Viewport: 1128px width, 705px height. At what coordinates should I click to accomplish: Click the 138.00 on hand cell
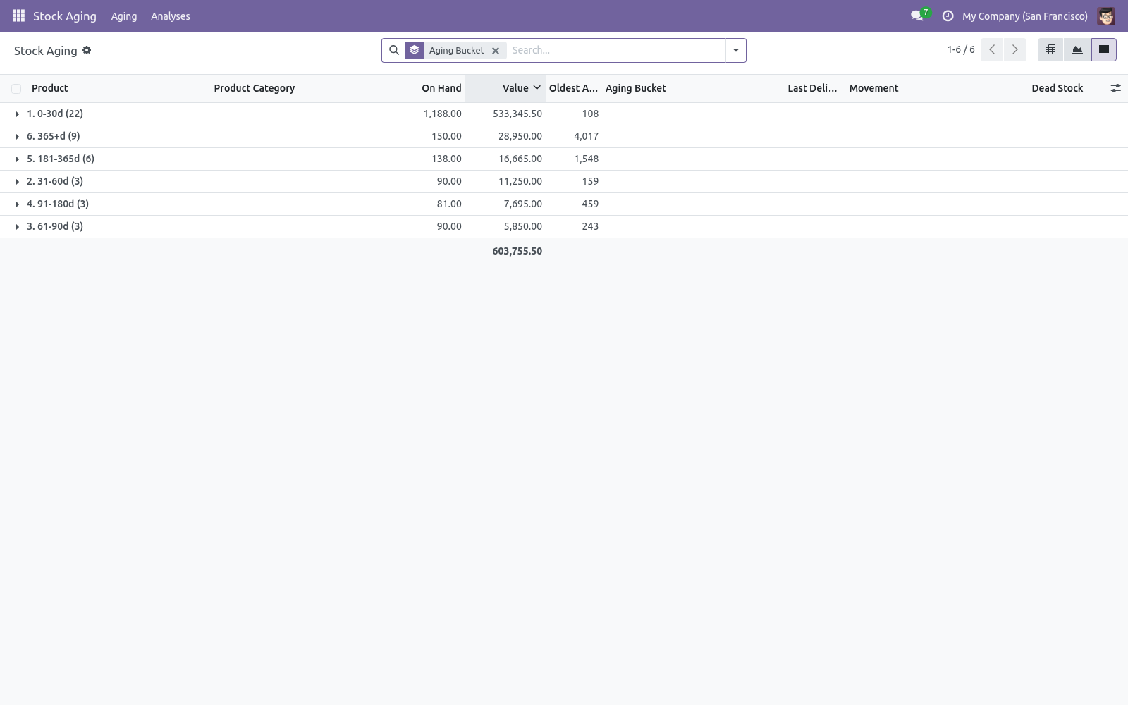(446, 159)
